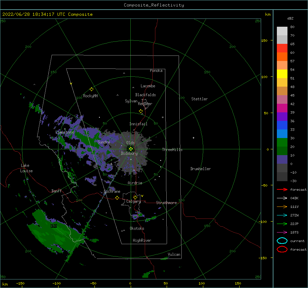Screen dimensions: 308x288
Task: Click the white plus marker north of Drumheller
Action: click(x=193, y=138)
